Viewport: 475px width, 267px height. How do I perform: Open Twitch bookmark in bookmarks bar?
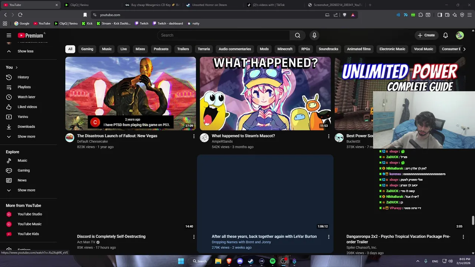coord(141,23)
